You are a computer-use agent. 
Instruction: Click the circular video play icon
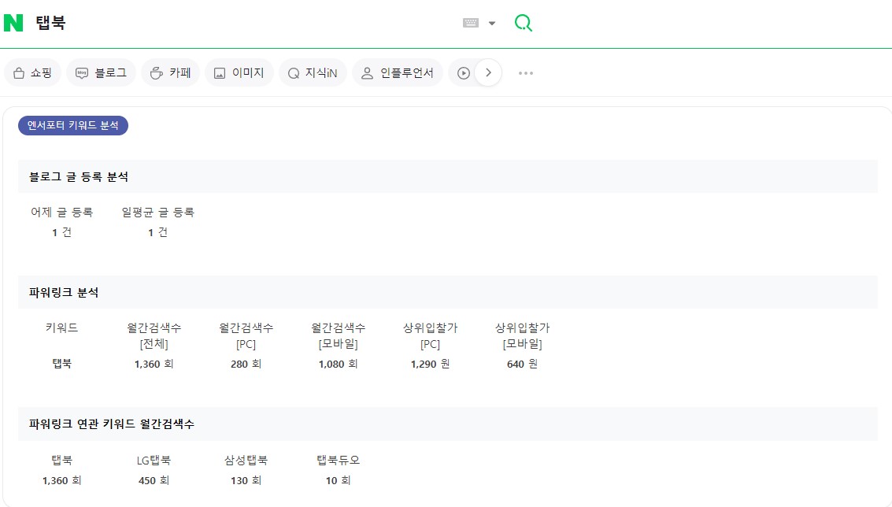(x=464, y=72)
